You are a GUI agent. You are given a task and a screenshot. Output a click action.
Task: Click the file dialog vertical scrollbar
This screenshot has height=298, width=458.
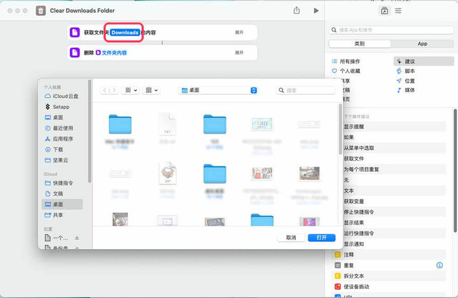coord(340,129)
